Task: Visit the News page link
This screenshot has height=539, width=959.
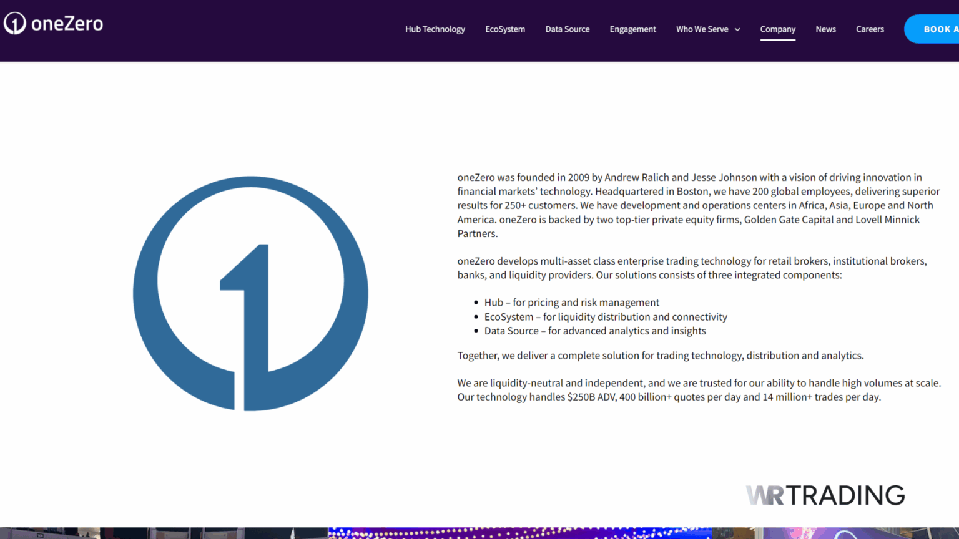Action: tap(825, 29)
